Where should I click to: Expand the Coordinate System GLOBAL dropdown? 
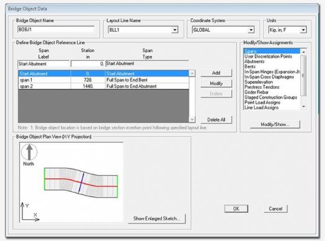pos(251,30)
